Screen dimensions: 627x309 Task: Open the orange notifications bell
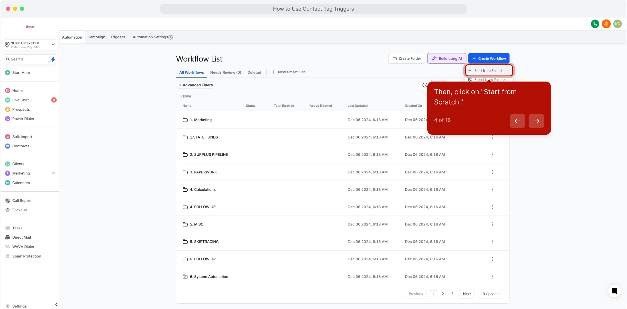coord(606,24)
